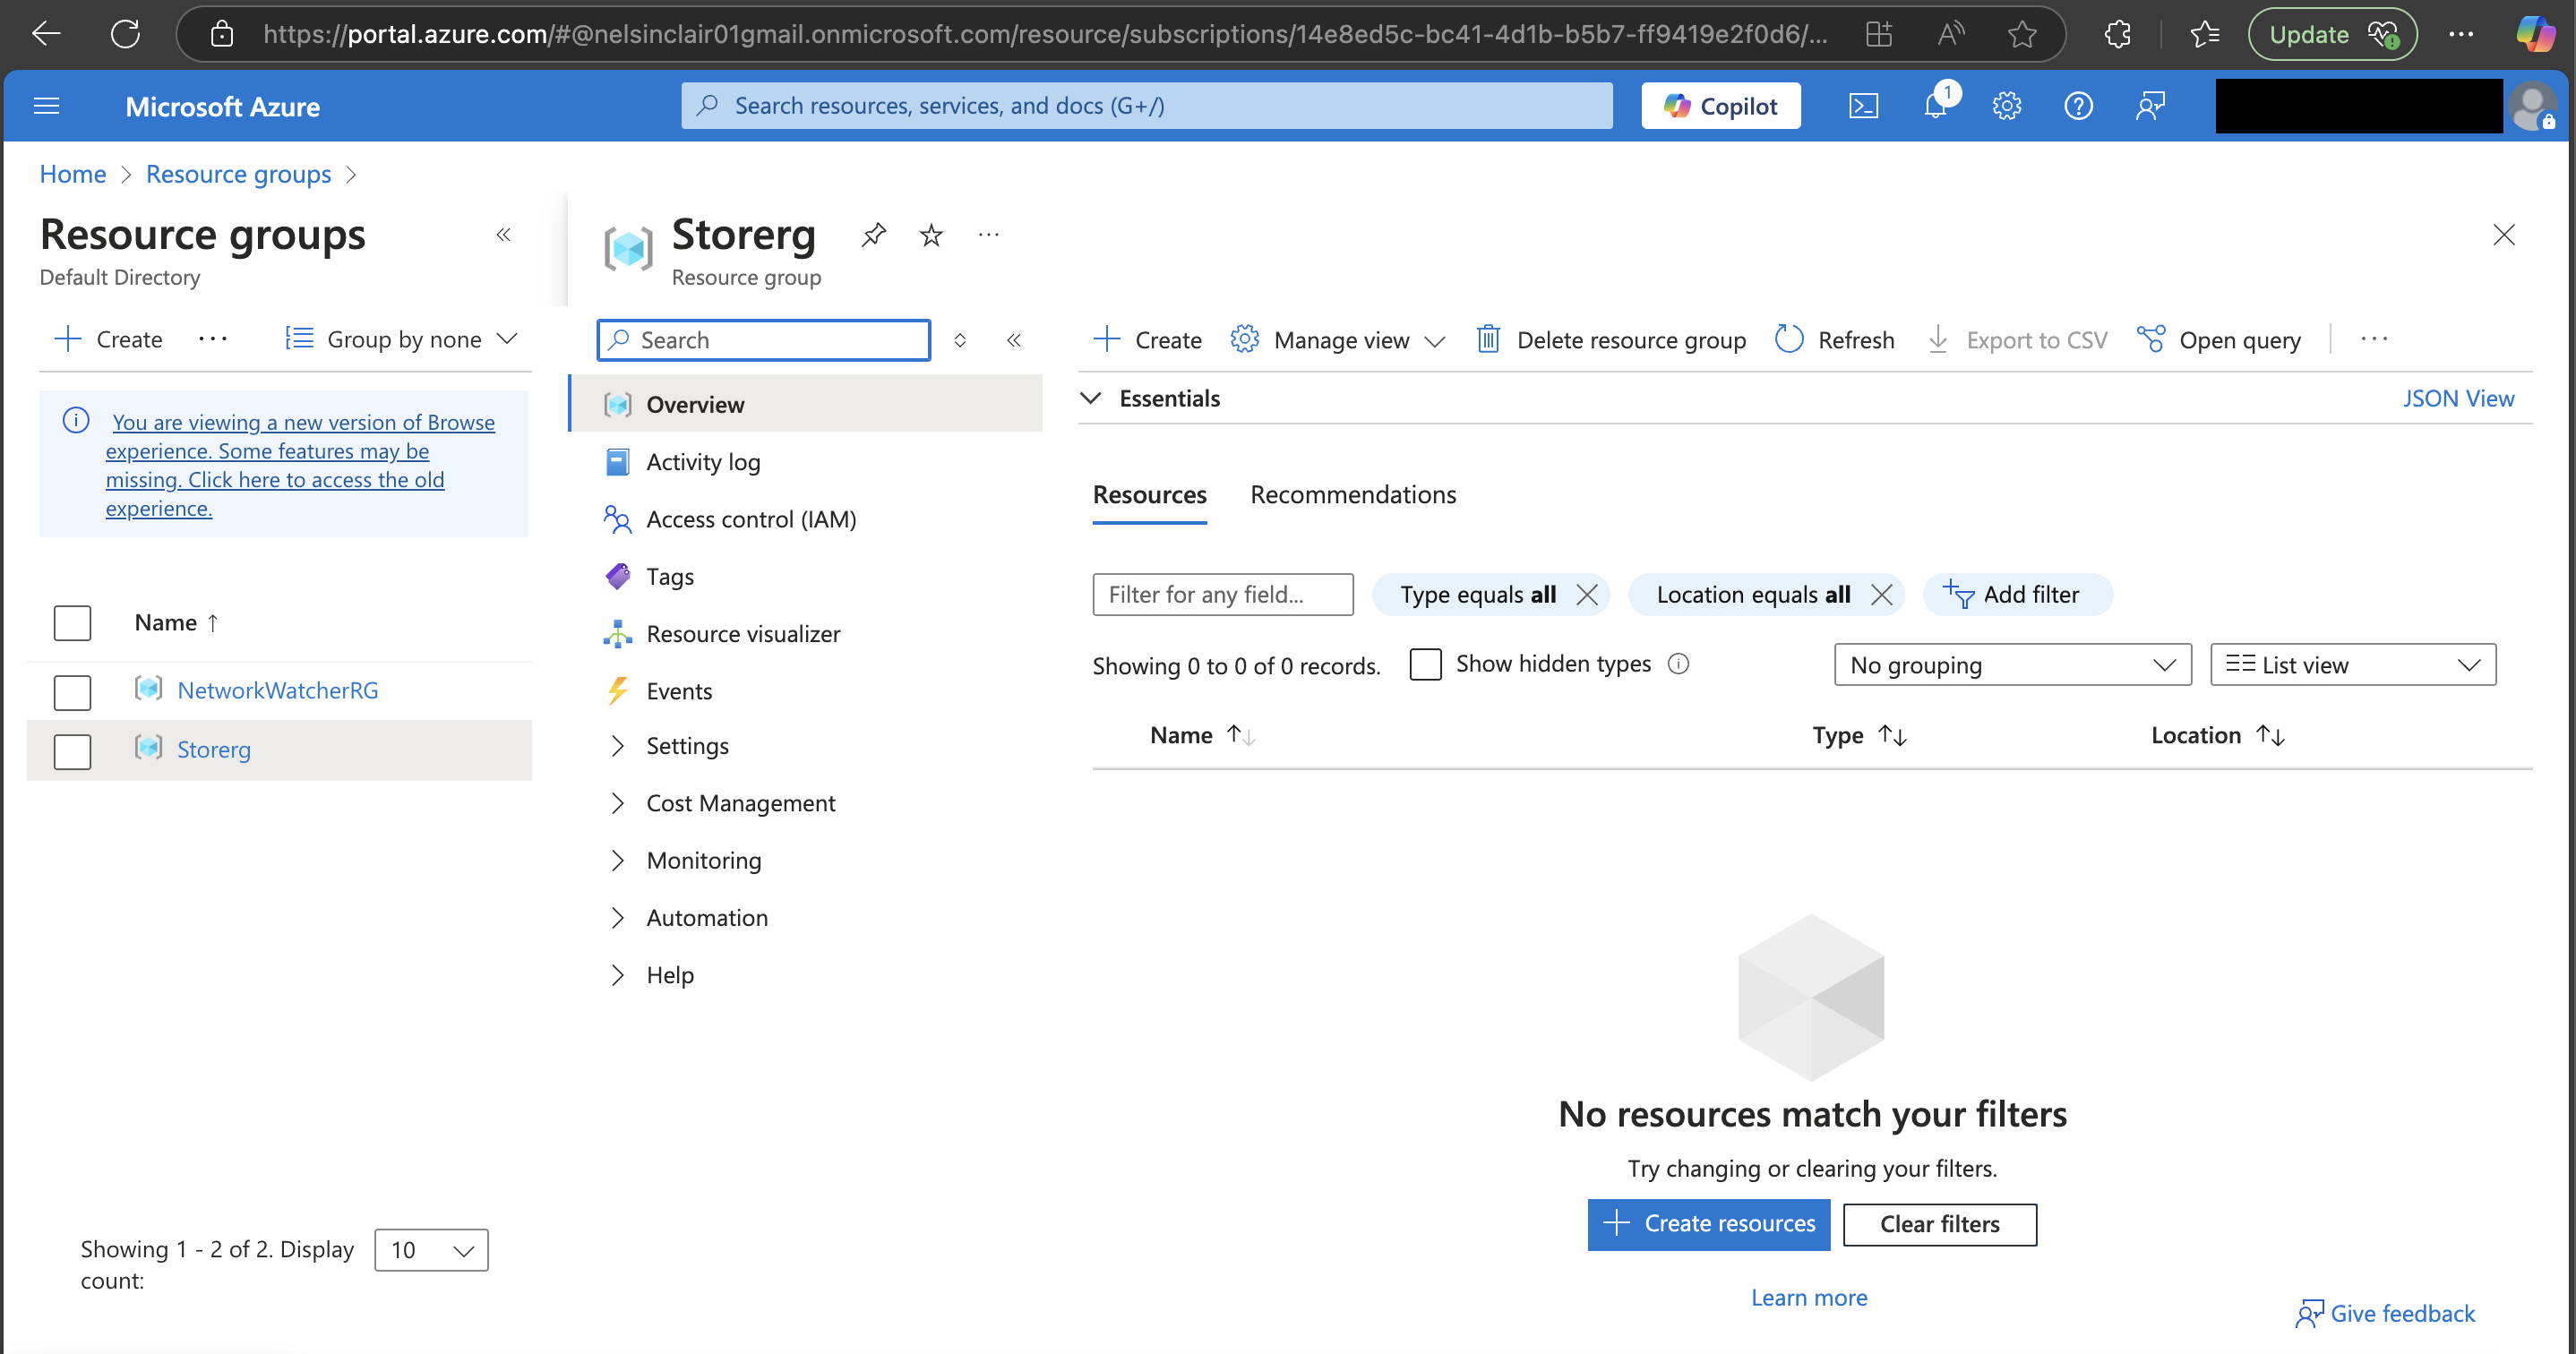Open Events in the side menu
This screenshot has width=2576, height=1354.
tap(679, 691)
